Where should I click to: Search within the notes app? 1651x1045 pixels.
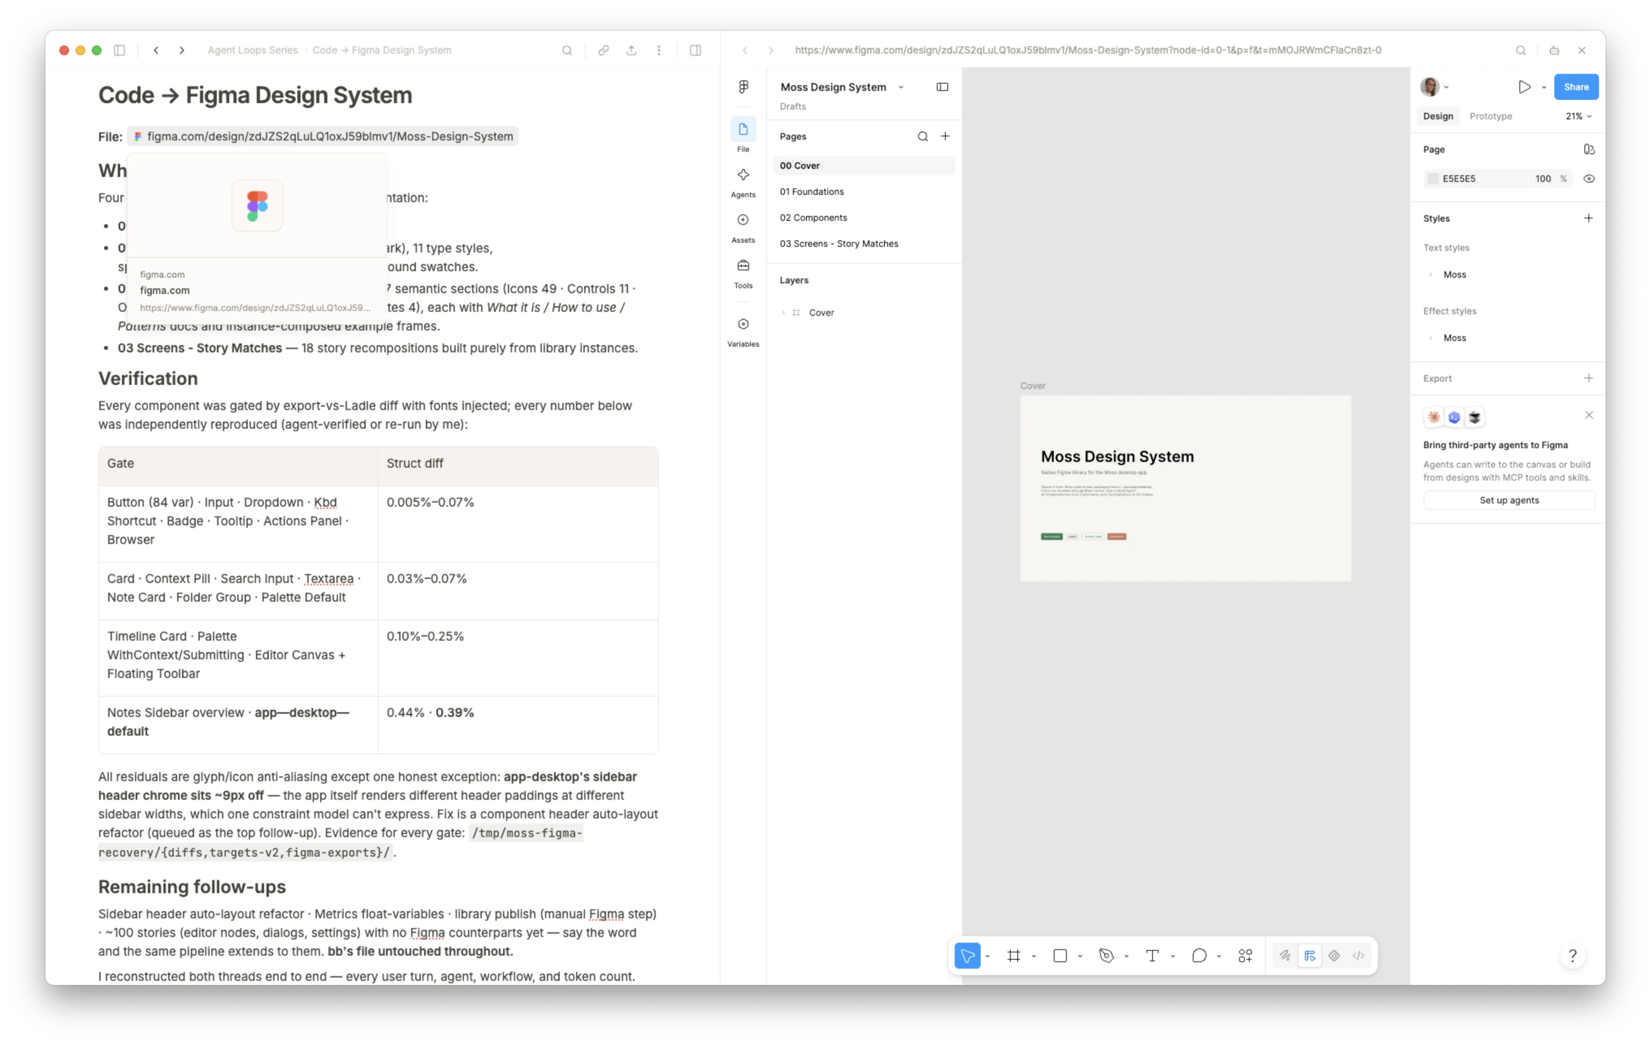[567, 50]
